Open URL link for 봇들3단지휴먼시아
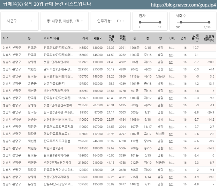 tap(172, 62)
